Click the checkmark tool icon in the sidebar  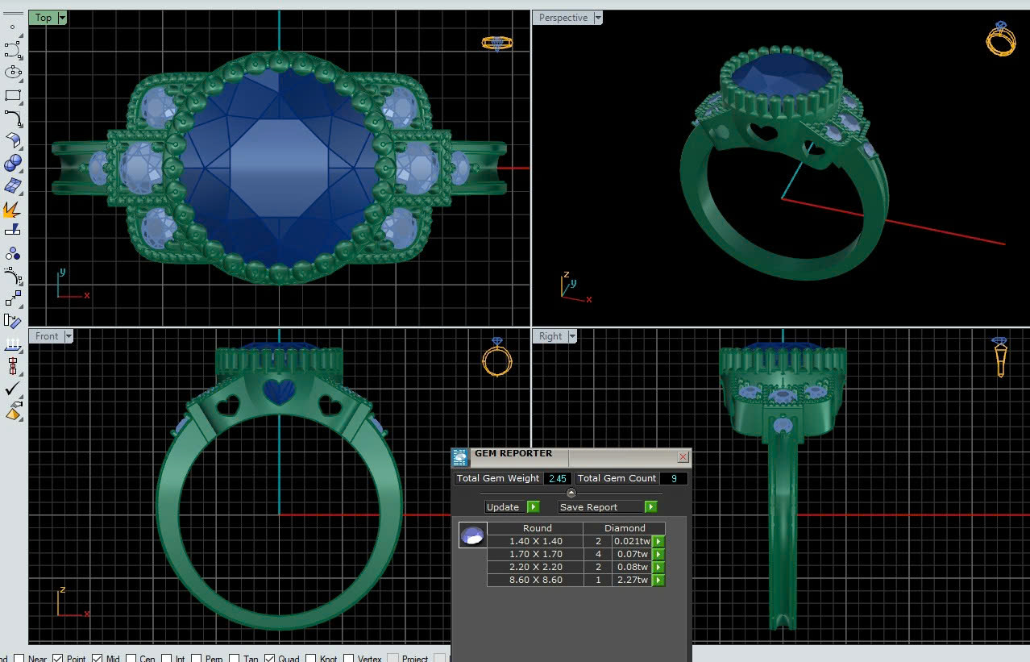[x=12, y=389]
